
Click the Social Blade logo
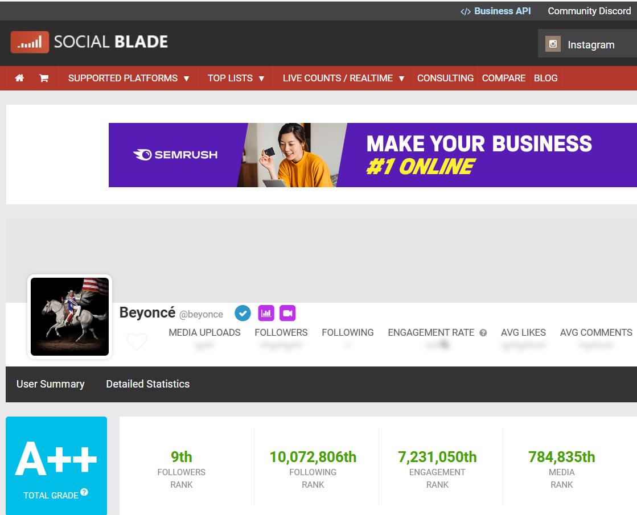(89, 42)
